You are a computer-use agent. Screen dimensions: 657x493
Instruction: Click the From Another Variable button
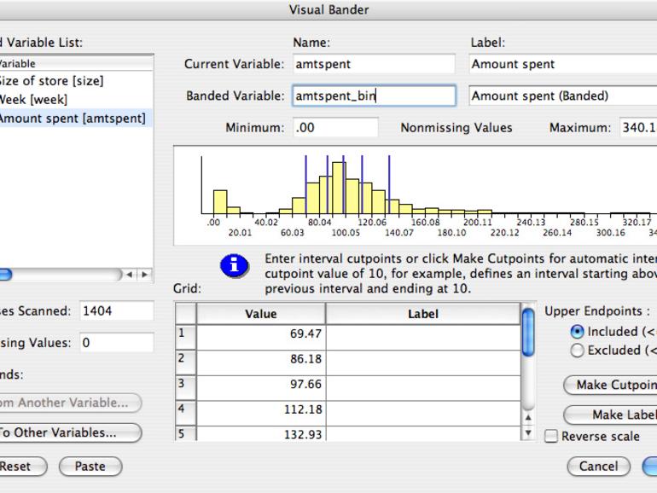pyautogui.click(x=70, y=403)
